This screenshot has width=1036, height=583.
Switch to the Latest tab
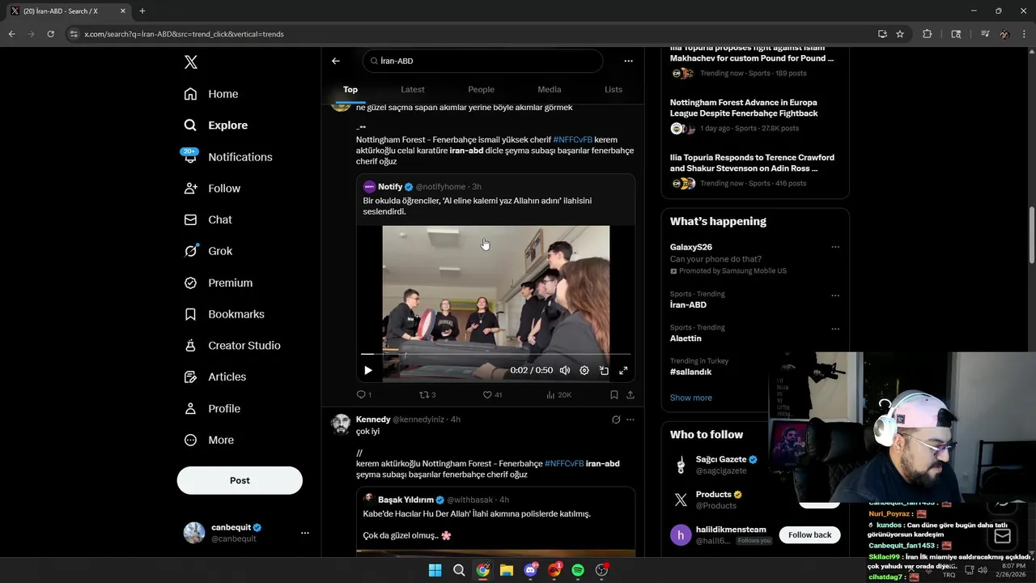coord(413,89)
